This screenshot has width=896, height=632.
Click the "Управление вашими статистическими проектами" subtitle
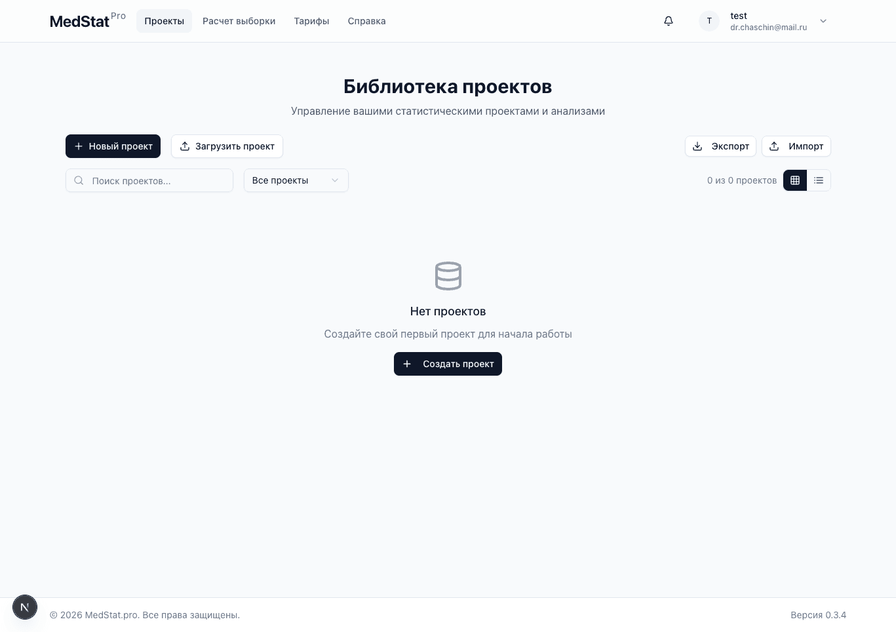pyautogui.click(x=448, y=111)
